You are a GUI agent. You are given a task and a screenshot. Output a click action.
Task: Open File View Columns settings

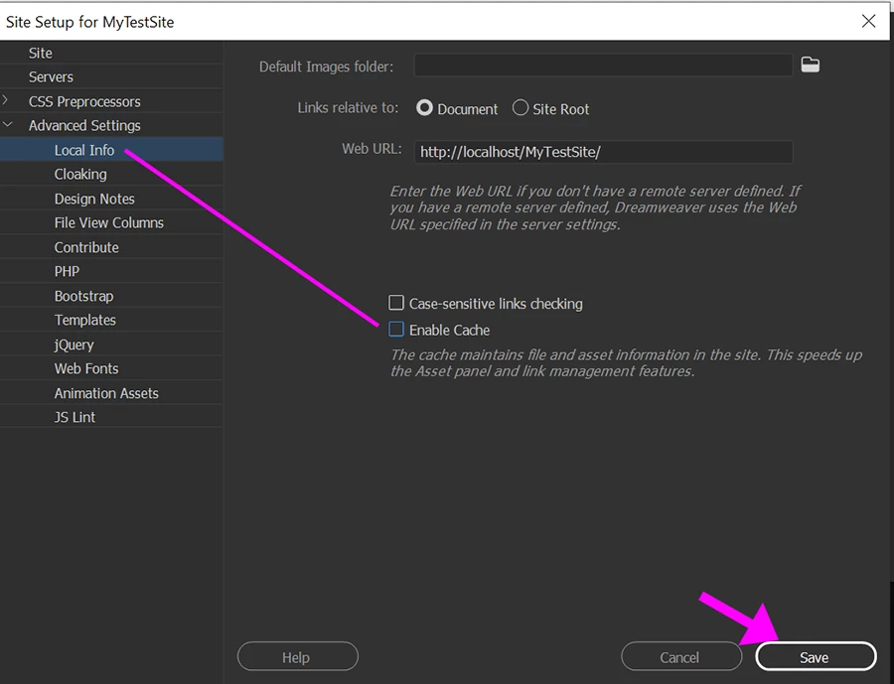(111, 222)
